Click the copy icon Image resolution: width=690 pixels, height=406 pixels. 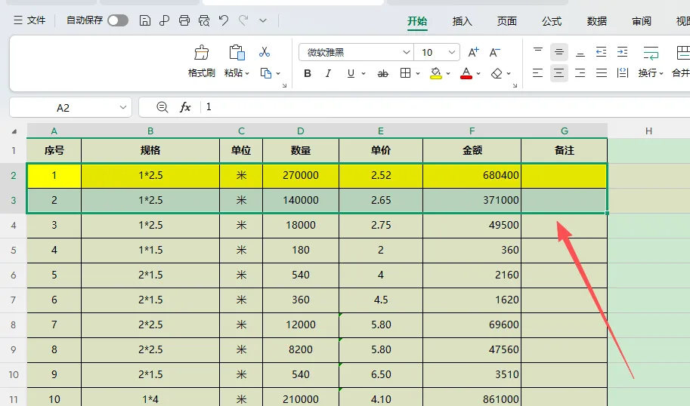pyautogui.click(x=266, y=73)
